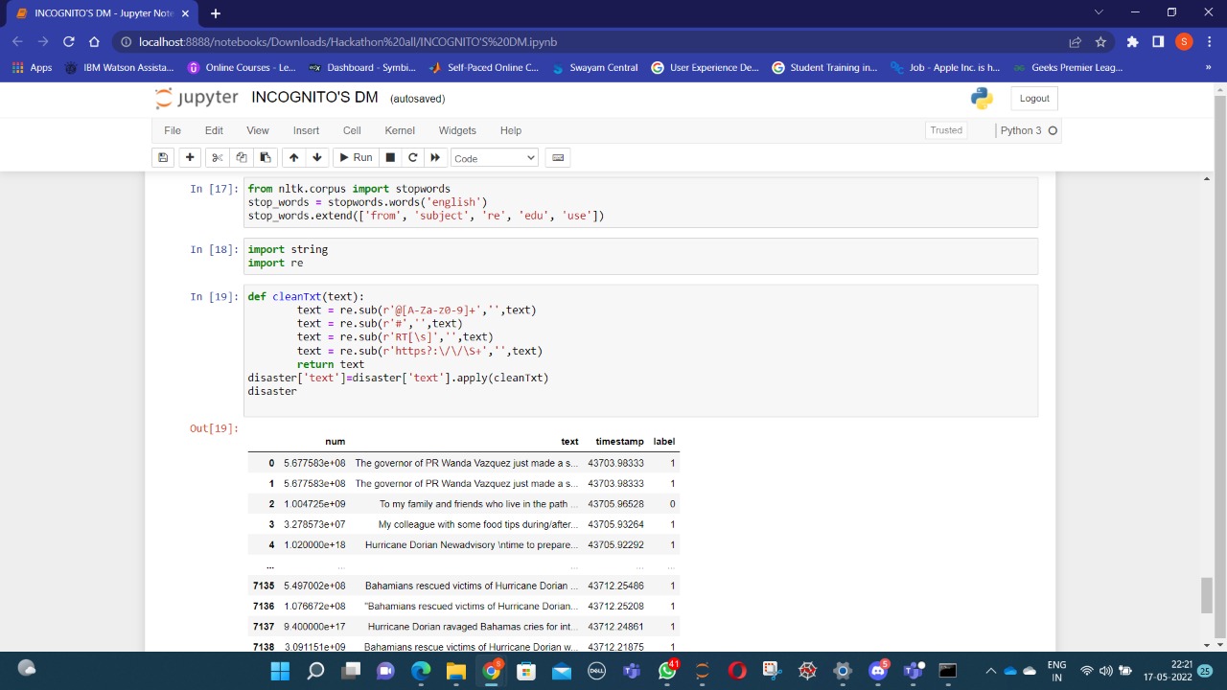Screen dimensions: 1227x690
Task: Open the Help menu
Action: coord(511,130)
